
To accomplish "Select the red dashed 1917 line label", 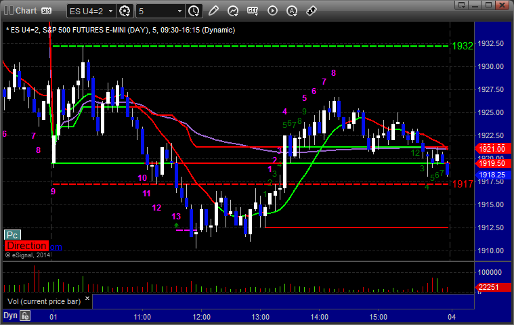I will point(463,184).
